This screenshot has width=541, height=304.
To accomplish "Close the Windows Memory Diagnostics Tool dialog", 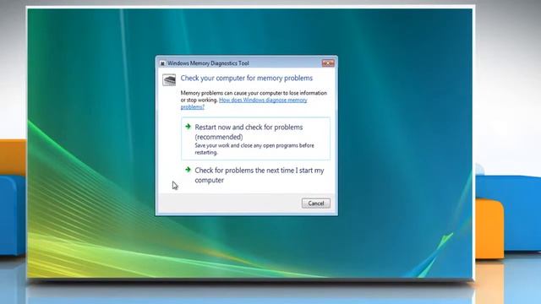I will (328, 63).
